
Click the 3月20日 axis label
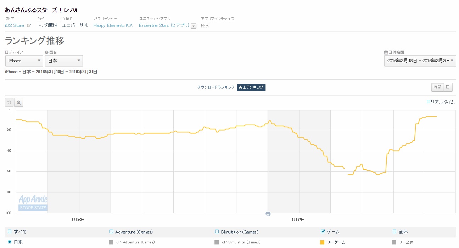pos(78,219)
